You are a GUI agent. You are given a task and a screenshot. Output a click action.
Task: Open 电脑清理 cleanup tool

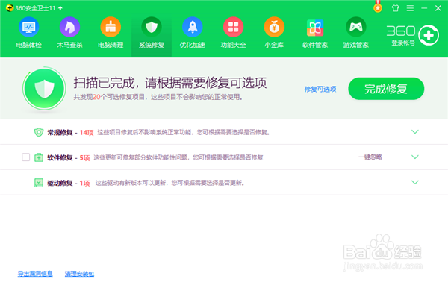(x=111, y=32)
